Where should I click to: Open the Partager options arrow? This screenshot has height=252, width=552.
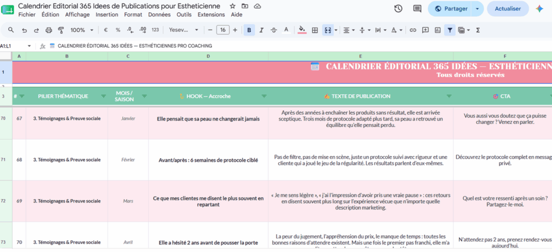point(478,9)
